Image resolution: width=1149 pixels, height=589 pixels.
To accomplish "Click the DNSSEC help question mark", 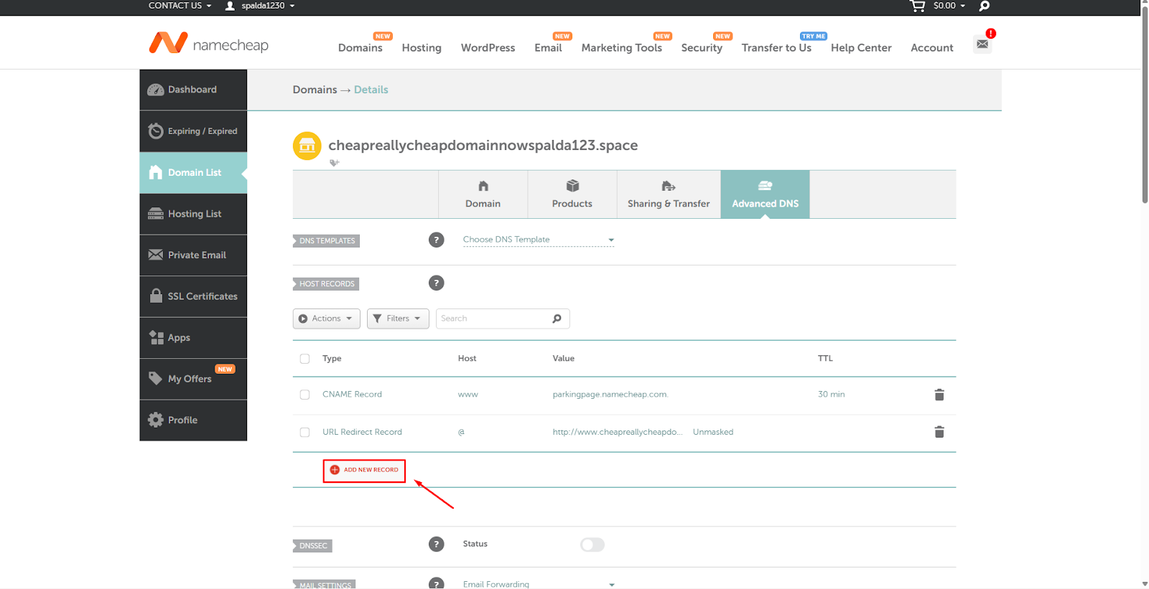I will pyautogui.click(x=436, y=545).
